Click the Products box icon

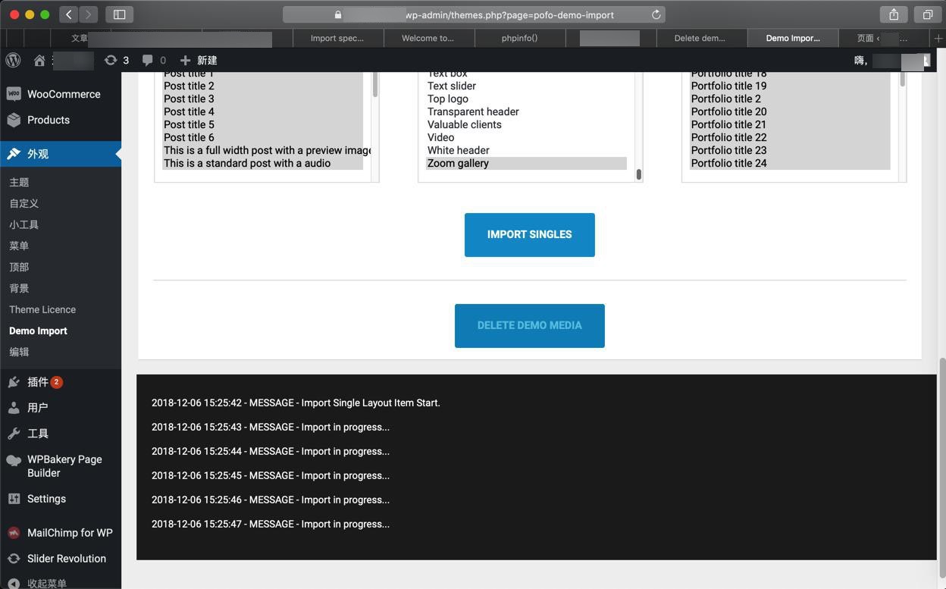(14, 120)
